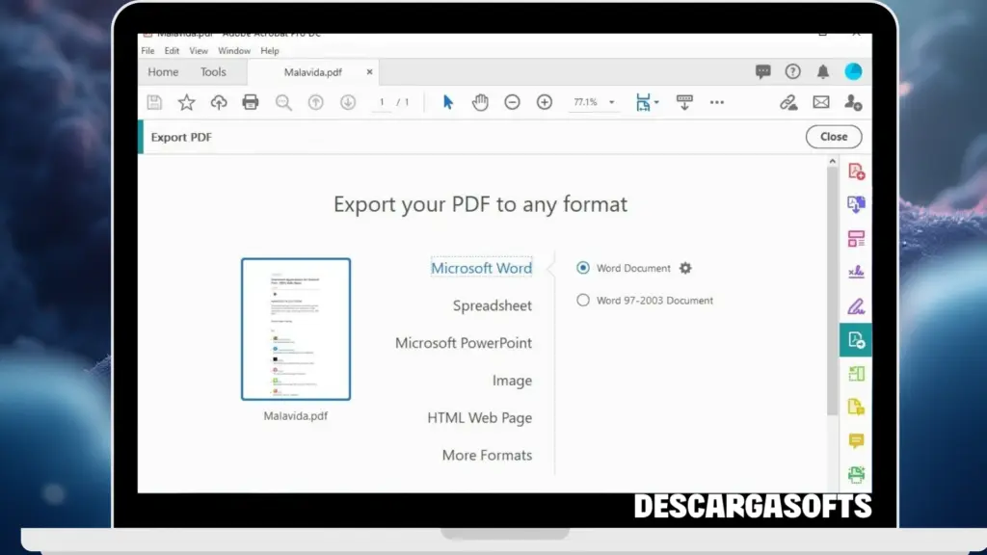Select the Hand pan tool
Viewport: 987px width, 555px height.
(480, 102)
